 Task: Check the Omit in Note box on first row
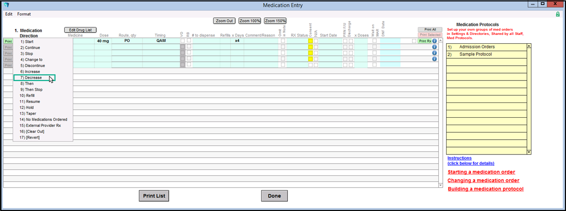[283, 41]
